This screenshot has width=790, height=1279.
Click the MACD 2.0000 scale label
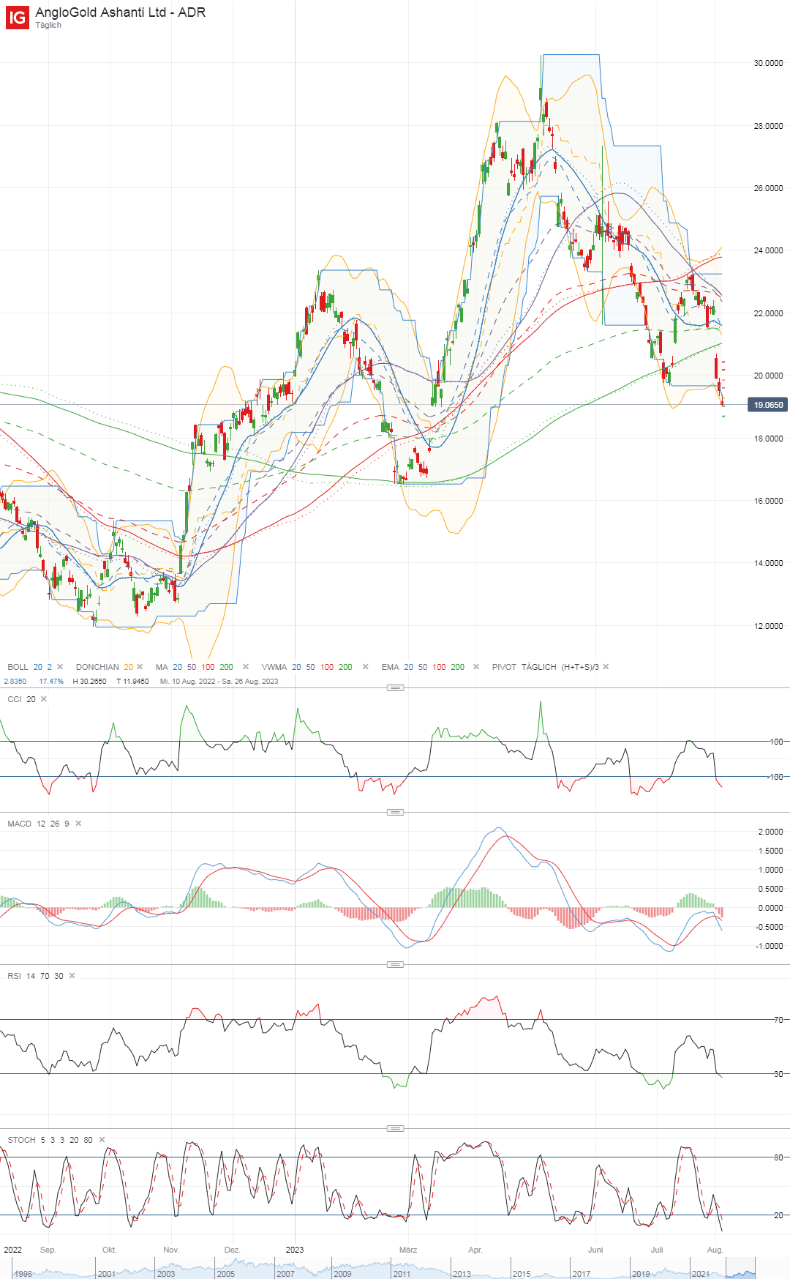pos(770,832)
